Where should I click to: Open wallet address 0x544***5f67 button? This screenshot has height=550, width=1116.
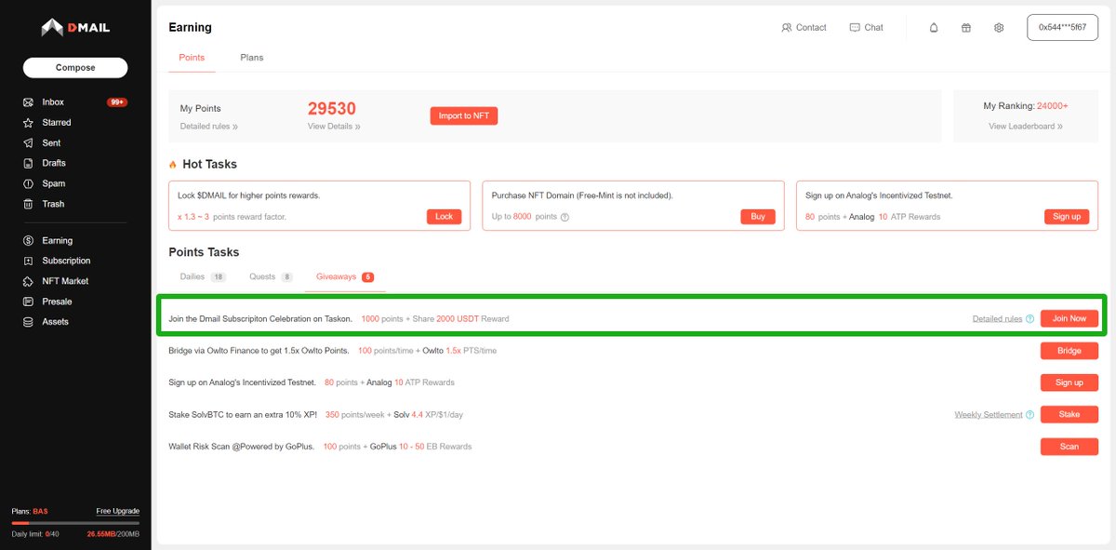(x=1062, y=28)
